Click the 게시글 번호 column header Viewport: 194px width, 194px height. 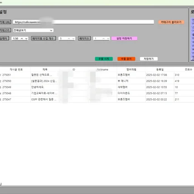(16, 69)
